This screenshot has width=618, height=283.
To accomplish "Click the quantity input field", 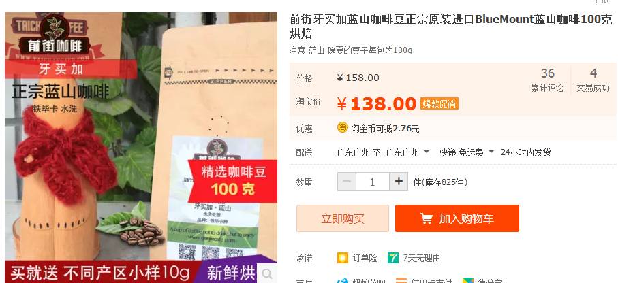I will tap(373, 182).
